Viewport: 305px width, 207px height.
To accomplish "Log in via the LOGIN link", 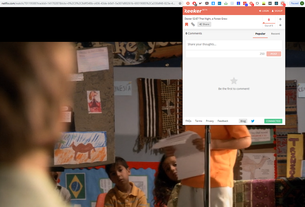I will pos(264,11).
